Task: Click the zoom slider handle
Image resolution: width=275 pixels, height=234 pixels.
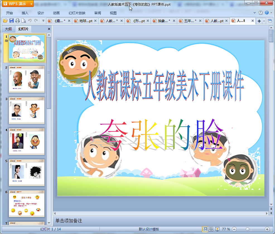Action: click(x=247, y=229)
